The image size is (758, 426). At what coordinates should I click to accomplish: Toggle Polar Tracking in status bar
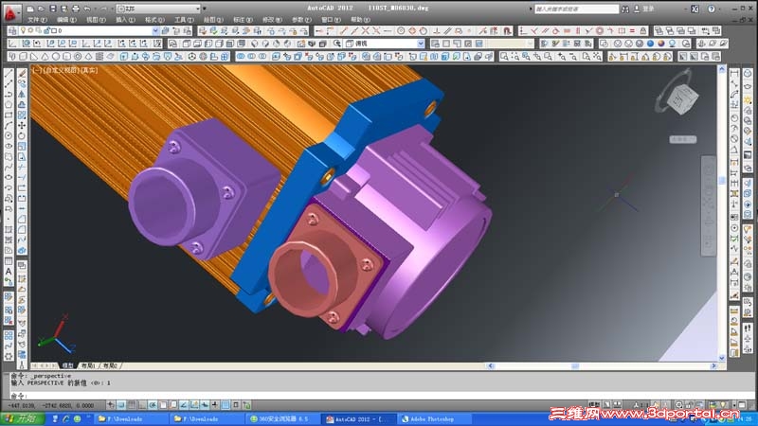[153, 405]
